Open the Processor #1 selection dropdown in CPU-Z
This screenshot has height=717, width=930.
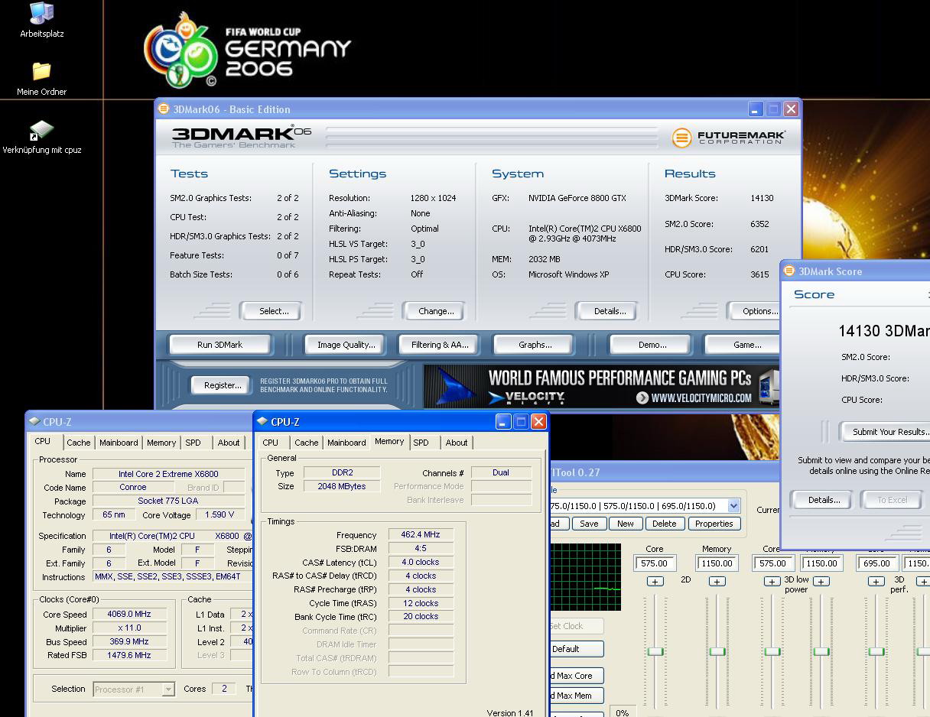(168, 689)
